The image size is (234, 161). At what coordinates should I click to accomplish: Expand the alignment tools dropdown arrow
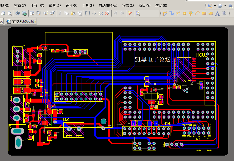225,6
